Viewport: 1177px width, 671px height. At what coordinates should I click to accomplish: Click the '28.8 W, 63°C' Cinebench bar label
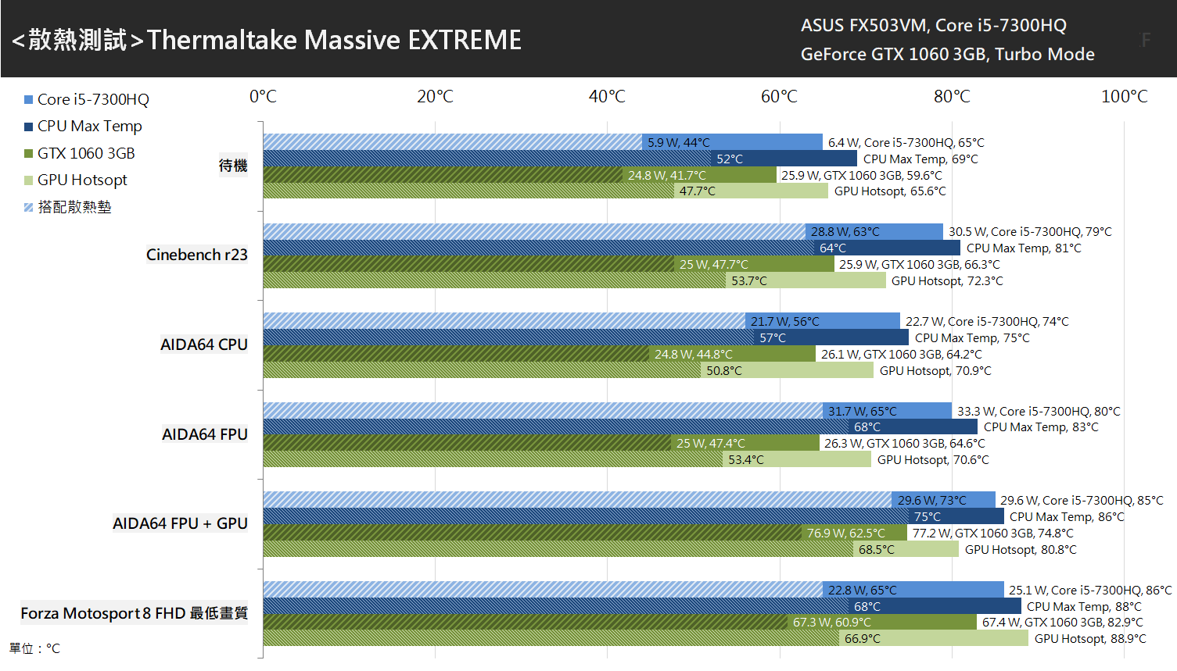coord(845,231)
